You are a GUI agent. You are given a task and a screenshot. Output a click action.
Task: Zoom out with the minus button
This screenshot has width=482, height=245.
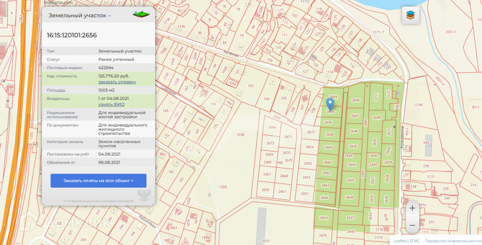[x=412, y=225]
